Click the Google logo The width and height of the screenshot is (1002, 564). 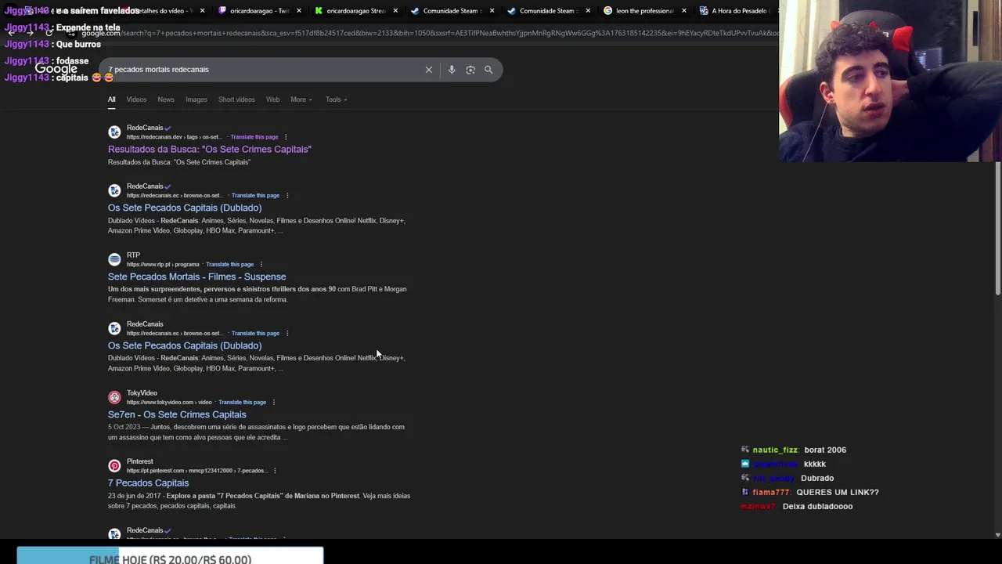pyautogui.click(x=56, y=69)
